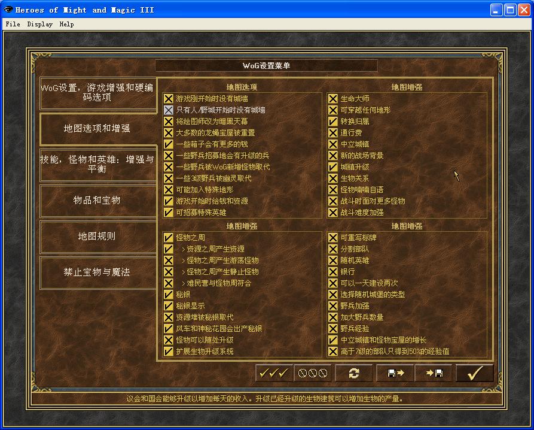Toggle checkbox 将绘图师改为暗黑天幕

pos(168,122)
